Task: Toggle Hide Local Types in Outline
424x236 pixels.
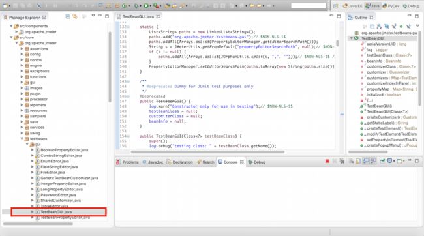Action: coord(408,27)
